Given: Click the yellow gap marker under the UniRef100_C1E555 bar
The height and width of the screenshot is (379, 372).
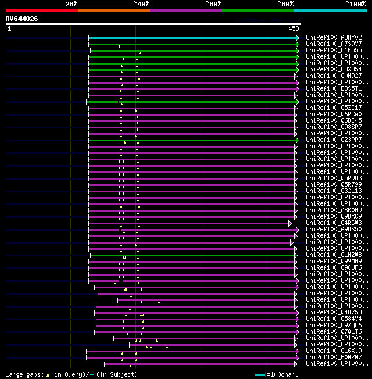Looking at the screenshot, I should tap(141, 53).
